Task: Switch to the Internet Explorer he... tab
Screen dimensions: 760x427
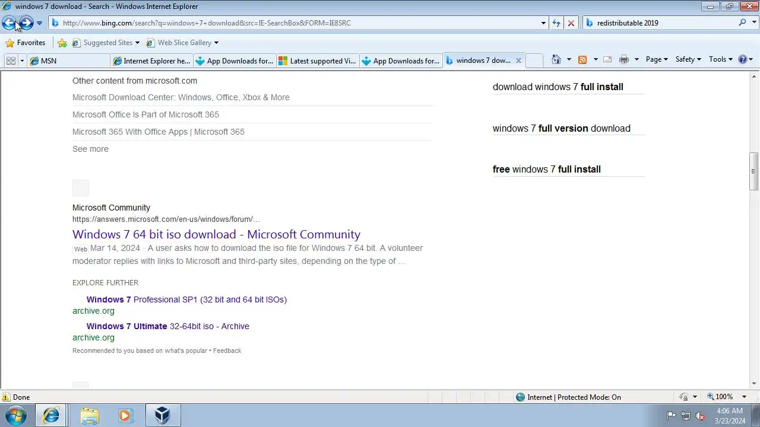Action: click(x=151, y=60)
